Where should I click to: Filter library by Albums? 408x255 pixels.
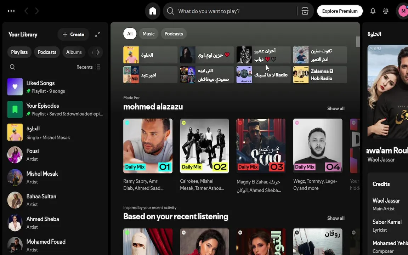click(x=74, y=52)
